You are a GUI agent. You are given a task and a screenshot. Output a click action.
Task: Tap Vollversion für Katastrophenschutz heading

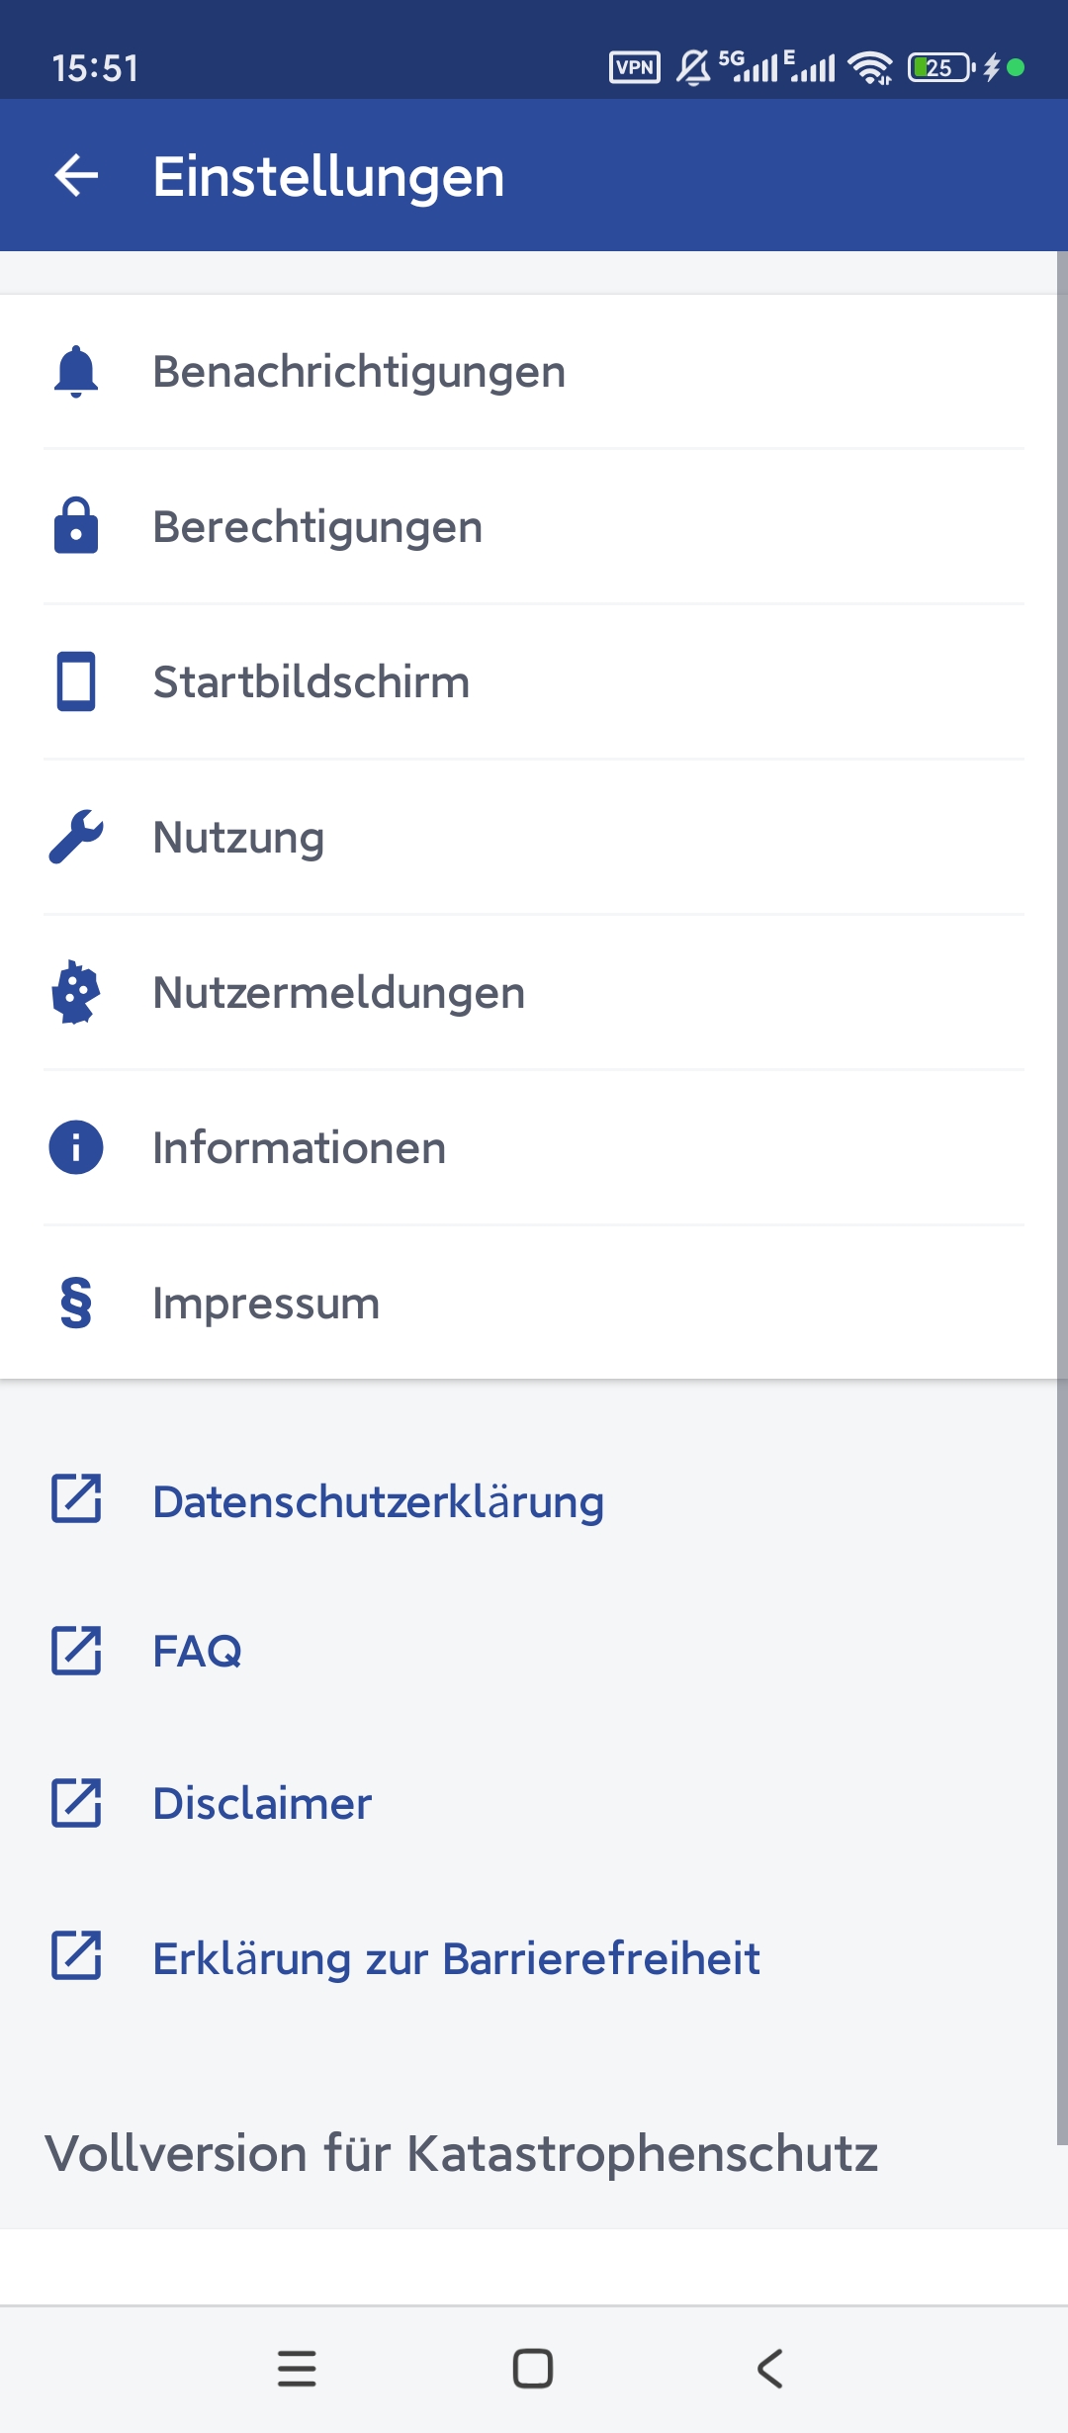(x=461, y=2153)
